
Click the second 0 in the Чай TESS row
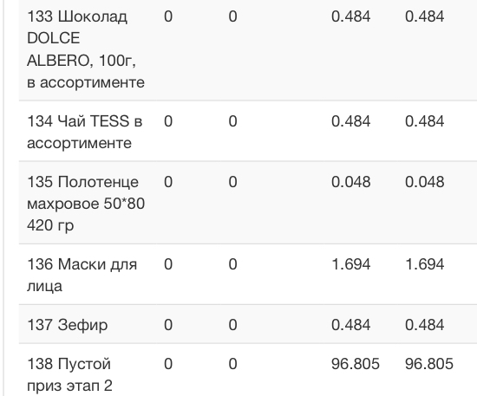232,121
